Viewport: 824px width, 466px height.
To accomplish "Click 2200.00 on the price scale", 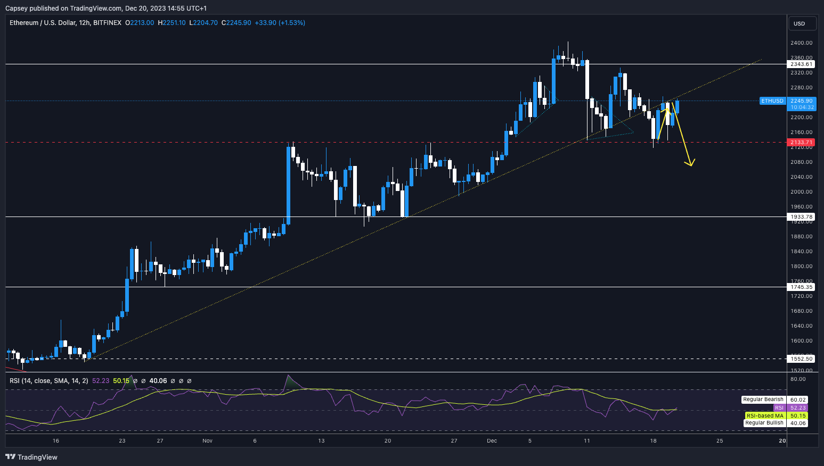I will coord(801,117).
